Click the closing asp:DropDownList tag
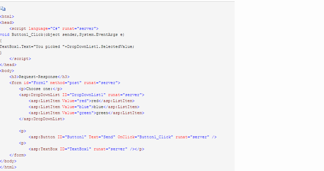The width and height of the screenshot is (324, 171). pyautogui.click(x=42, y=119)
